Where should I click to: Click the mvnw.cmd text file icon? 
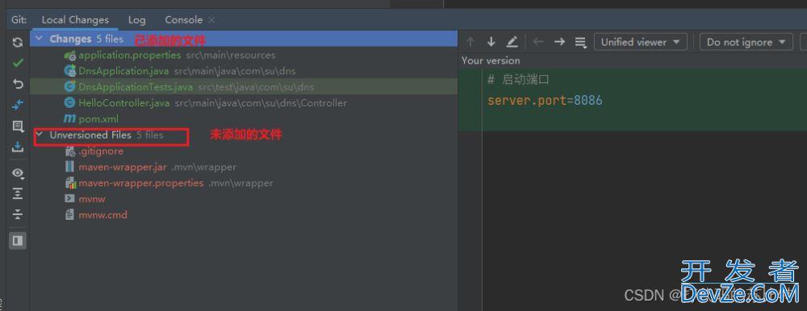[x=70, y=215]
